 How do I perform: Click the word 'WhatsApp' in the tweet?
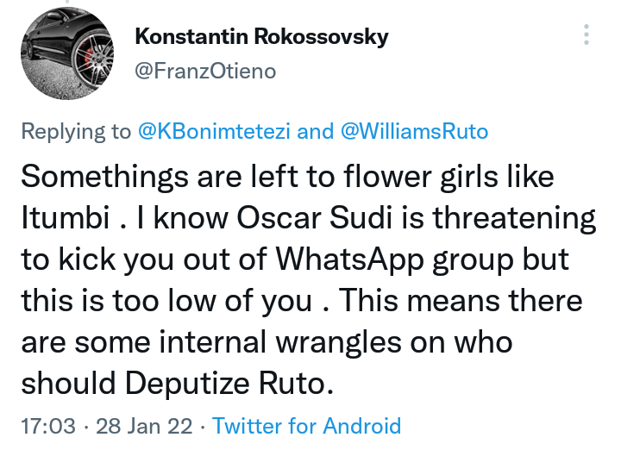pyautogui.click(x=349, y=259)
